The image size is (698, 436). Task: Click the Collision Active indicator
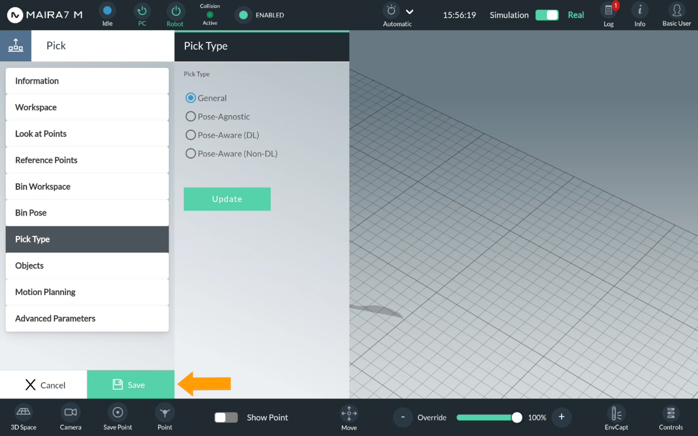coord(210,15)
